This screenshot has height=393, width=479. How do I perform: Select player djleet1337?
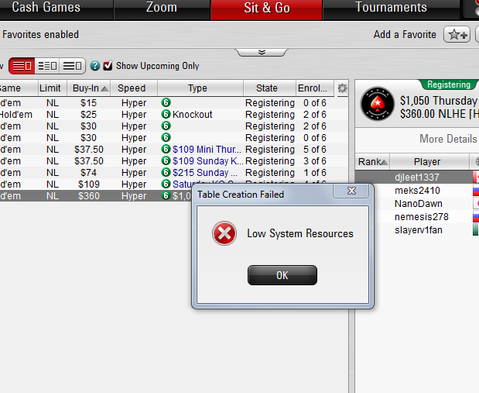(x=416, y=178)
